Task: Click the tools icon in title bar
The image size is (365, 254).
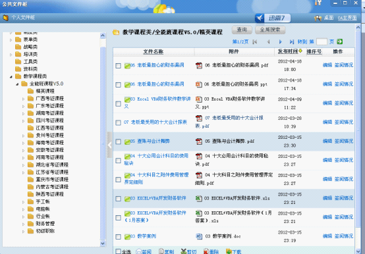Action: tap(318, 3)
